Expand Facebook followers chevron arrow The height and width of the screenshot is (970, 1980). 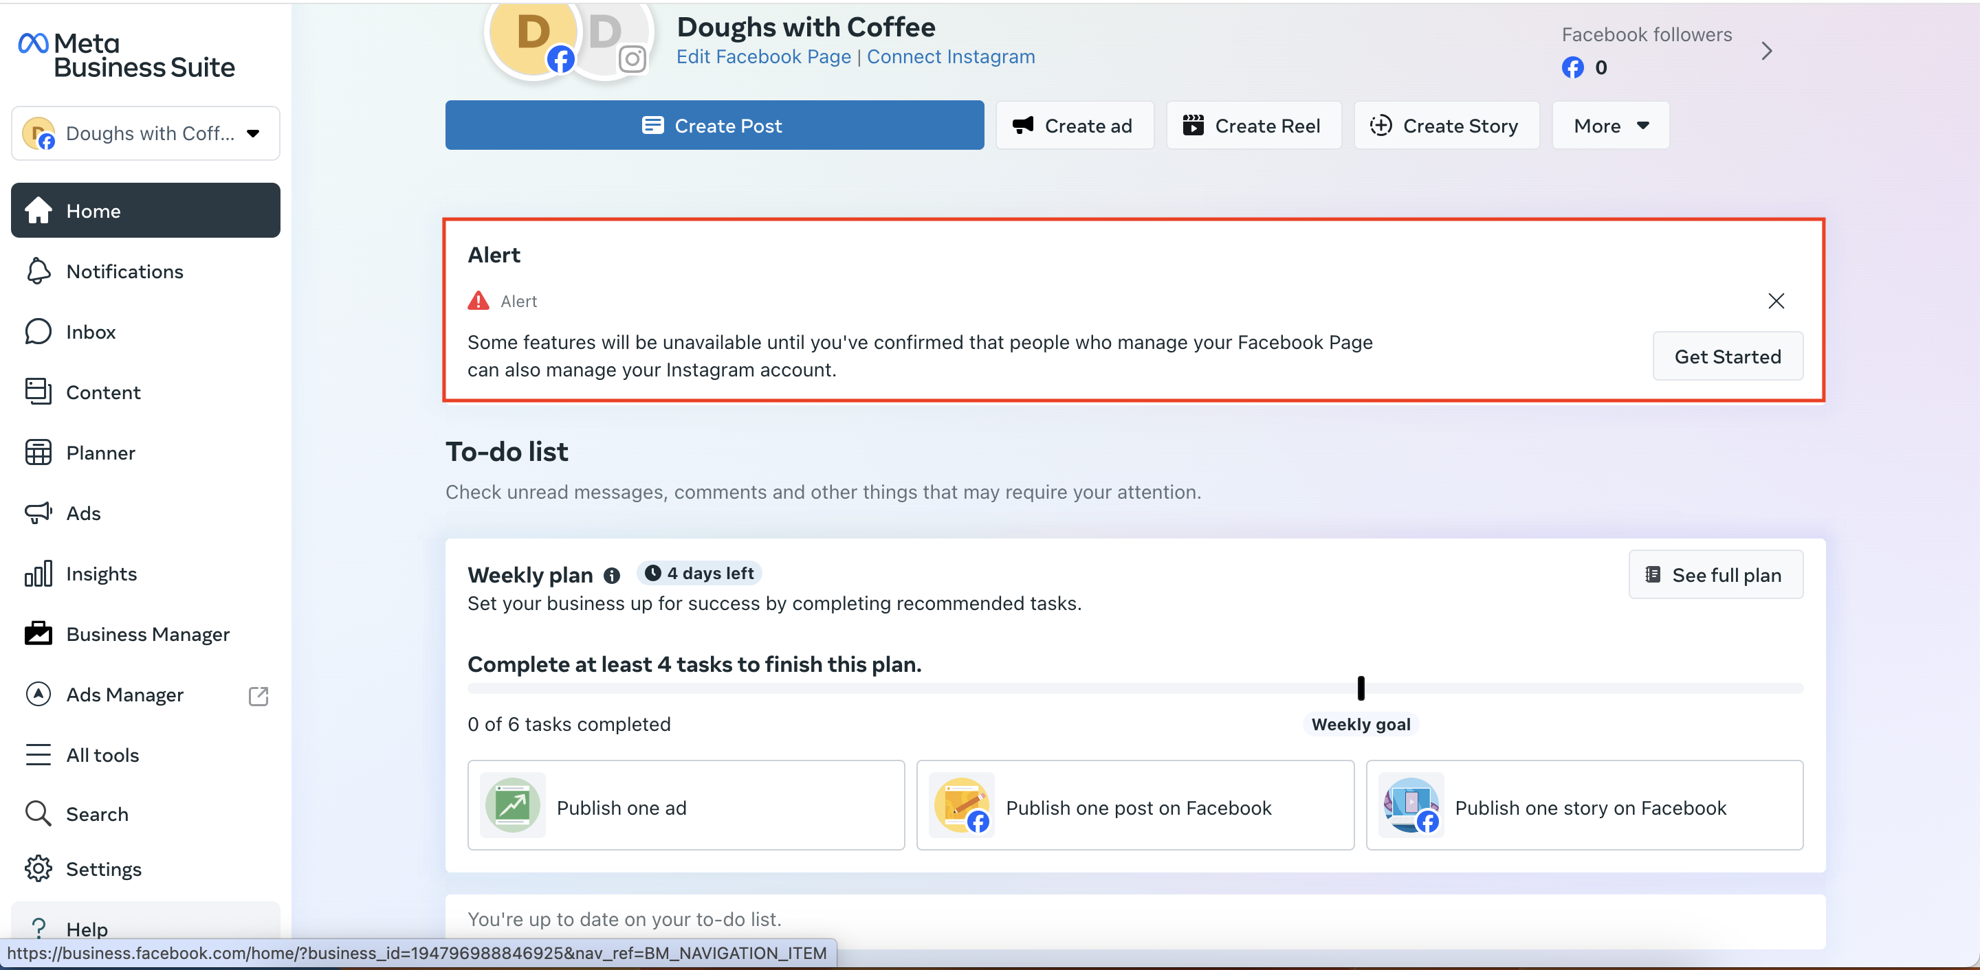[1766, 52]
